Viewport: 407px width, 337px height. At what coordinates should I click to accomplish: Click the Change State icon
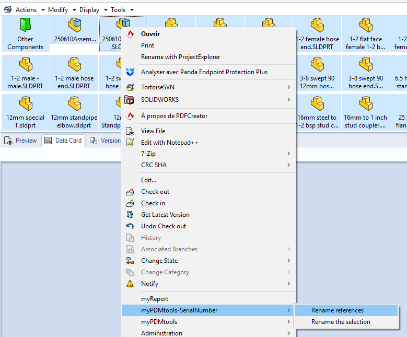(130, 261)
